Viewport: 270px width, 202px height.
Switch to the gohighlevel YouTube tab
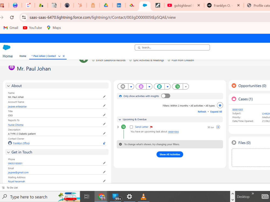click(x=183, y=5)
